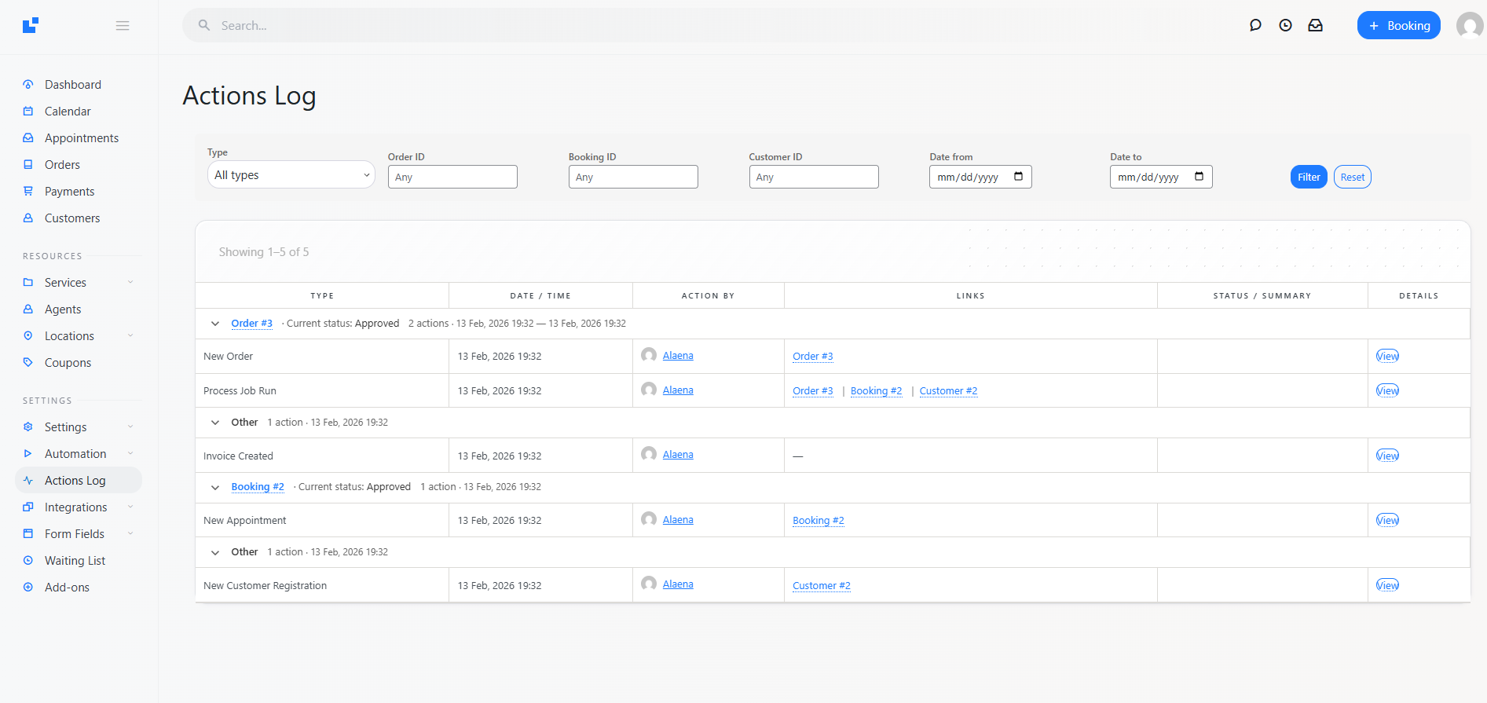
Task: Go to Appointments in the sidebar
Action: (x=82, y=138)
